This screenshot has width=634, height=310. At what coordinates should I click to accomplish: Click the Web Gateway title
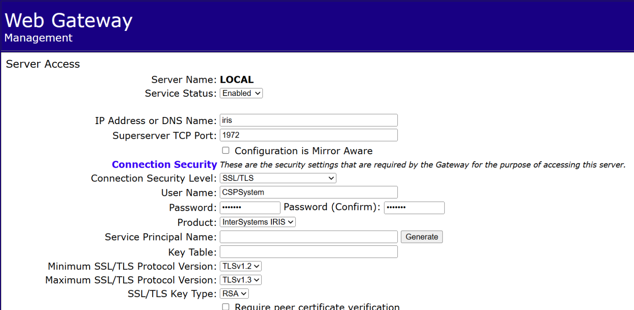pyautogui.click(x=69, y=21)
